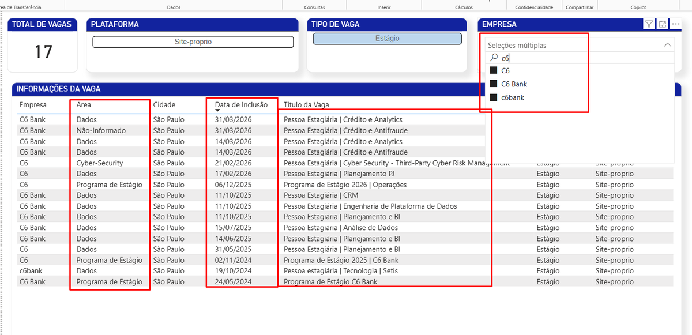This screenshot has width=692, height=335.
Task: Click the title Pessoa Estagiária | CRM
Action: coord(321,195)
